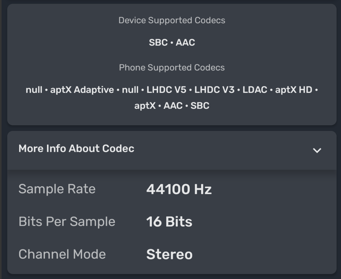
Task: Select the 44100 Hz value
Action: click(x=179, y=189)
